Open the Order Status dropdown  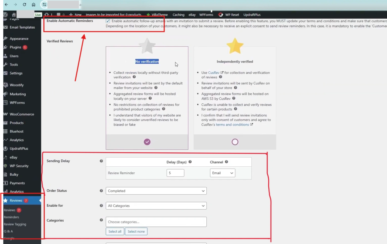(156, 191)
